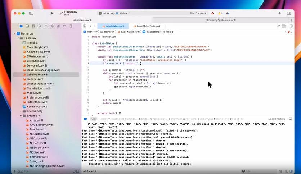Image resolution: width=301 pixels, height=174 pixels.
Task: Toggle the inspectors panel on the right
Action: click(x=289, y=13)
